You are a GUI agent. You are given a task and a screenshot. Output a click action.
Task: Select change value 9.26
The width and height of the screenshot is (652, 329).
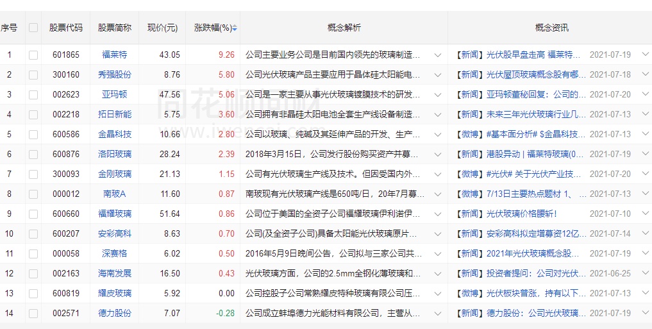tap(226, 55)
